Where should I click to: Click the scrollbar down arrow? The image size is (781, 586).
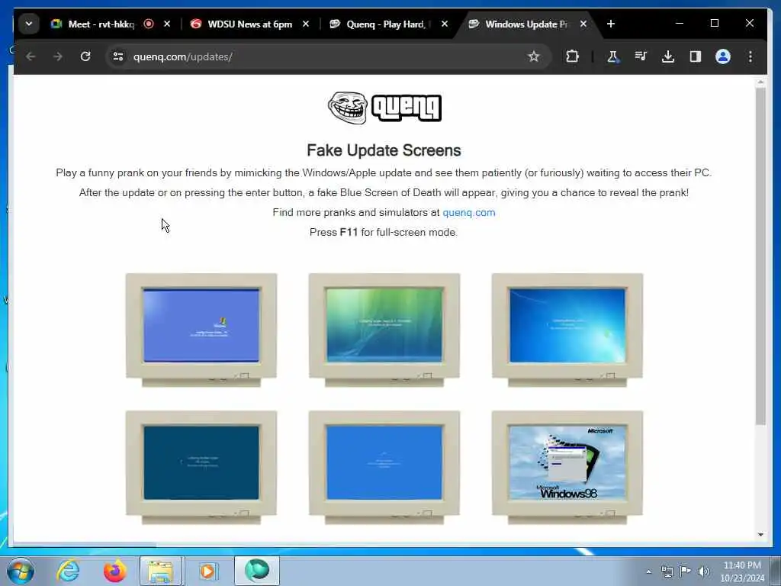(760, 535)
